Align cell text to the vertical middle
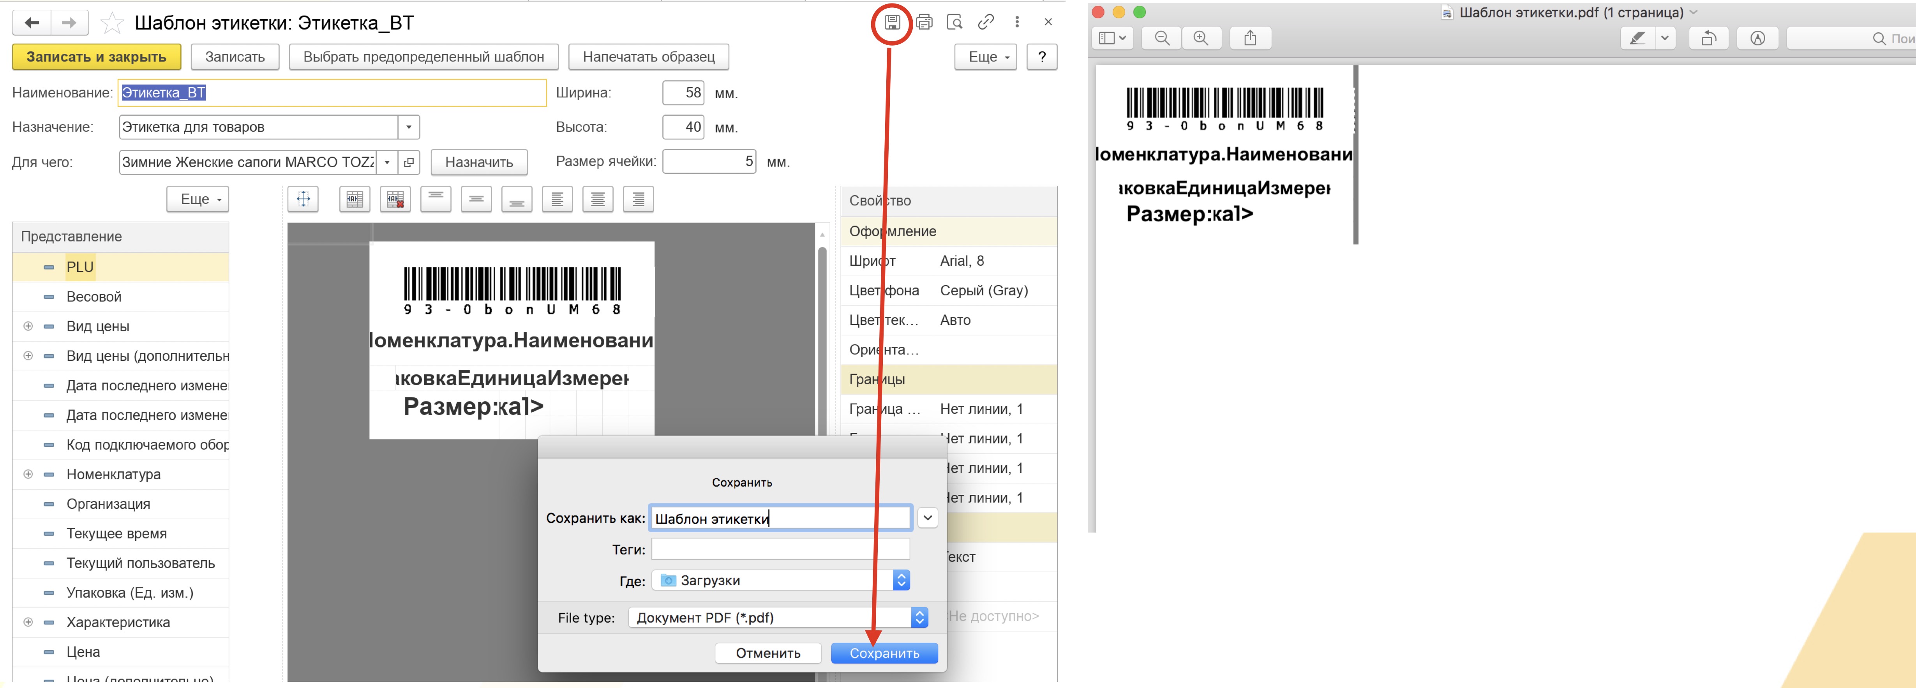 (476, 199)
